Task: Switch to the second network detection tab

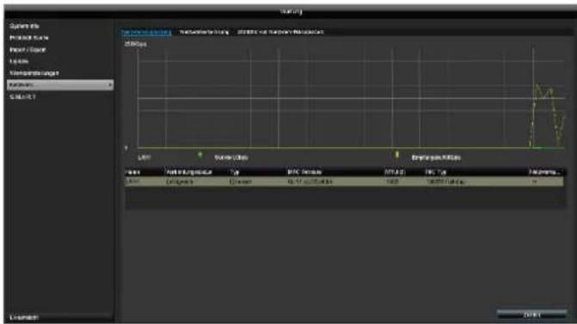Action: coord(204,32)
